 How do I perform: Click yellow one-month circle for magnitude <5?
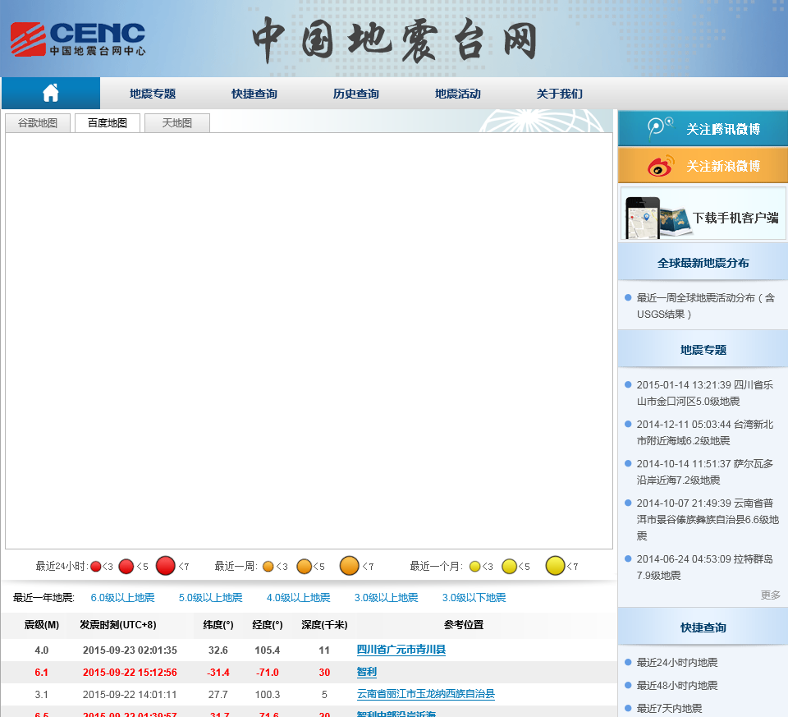[509, 566]
